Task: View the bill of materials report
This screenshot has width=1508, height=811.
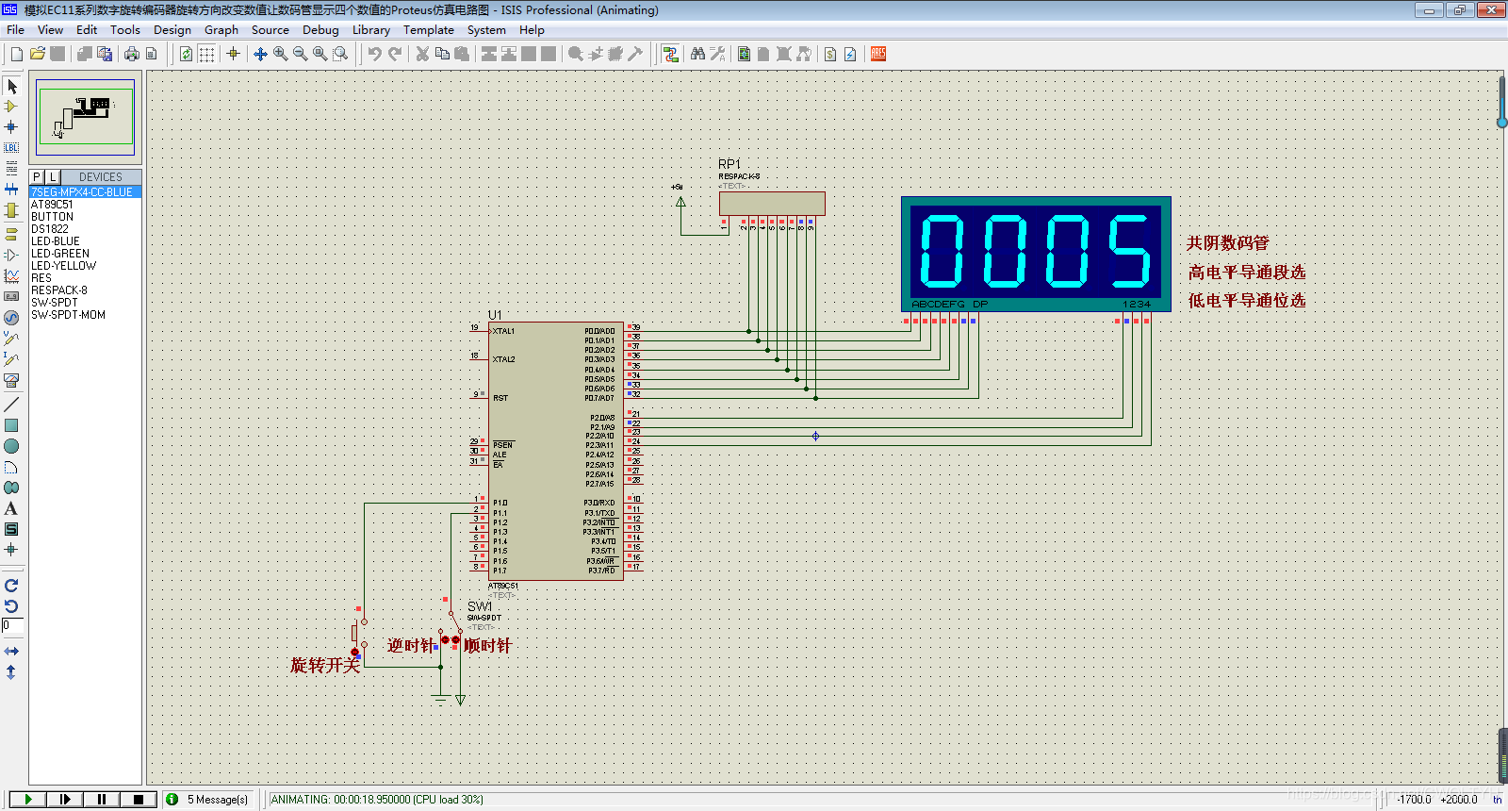Action: click(830, 54)
